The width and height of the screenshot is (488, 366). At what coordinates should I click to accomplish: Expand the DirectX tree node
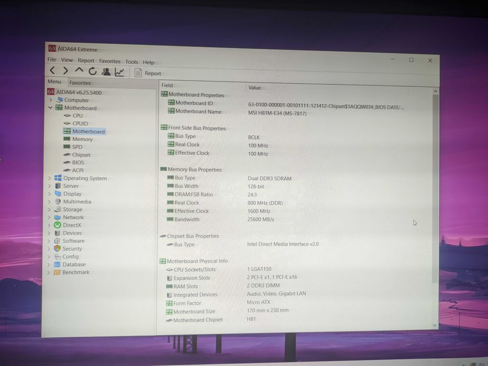(x=49, y=225)
